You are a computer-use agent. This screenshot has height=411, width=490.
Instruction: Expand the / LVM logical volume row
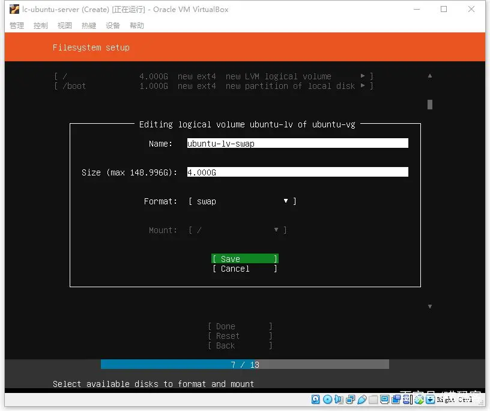(214, 76)
